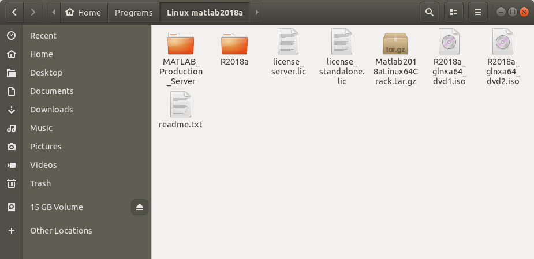This screenshot has width=534, height=259.
Task: Click the R2018a folder name label
Action: (x=234, y=62)
